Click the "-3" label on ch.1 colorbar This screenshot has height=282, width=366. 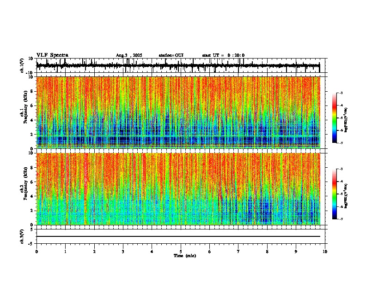(x=341, y=93)
